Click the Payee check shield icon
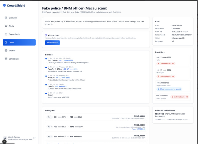 tap(6, 34)
